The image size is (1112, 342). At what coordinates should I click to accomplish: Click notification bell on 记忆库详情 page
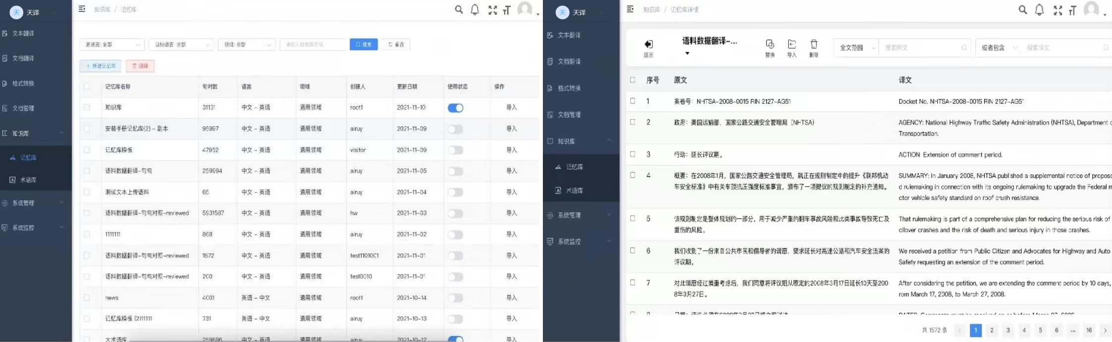(x=1039, y=10)
